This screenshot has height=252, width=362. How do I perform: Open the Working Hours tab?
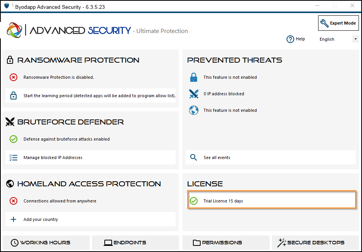[46, 242]
